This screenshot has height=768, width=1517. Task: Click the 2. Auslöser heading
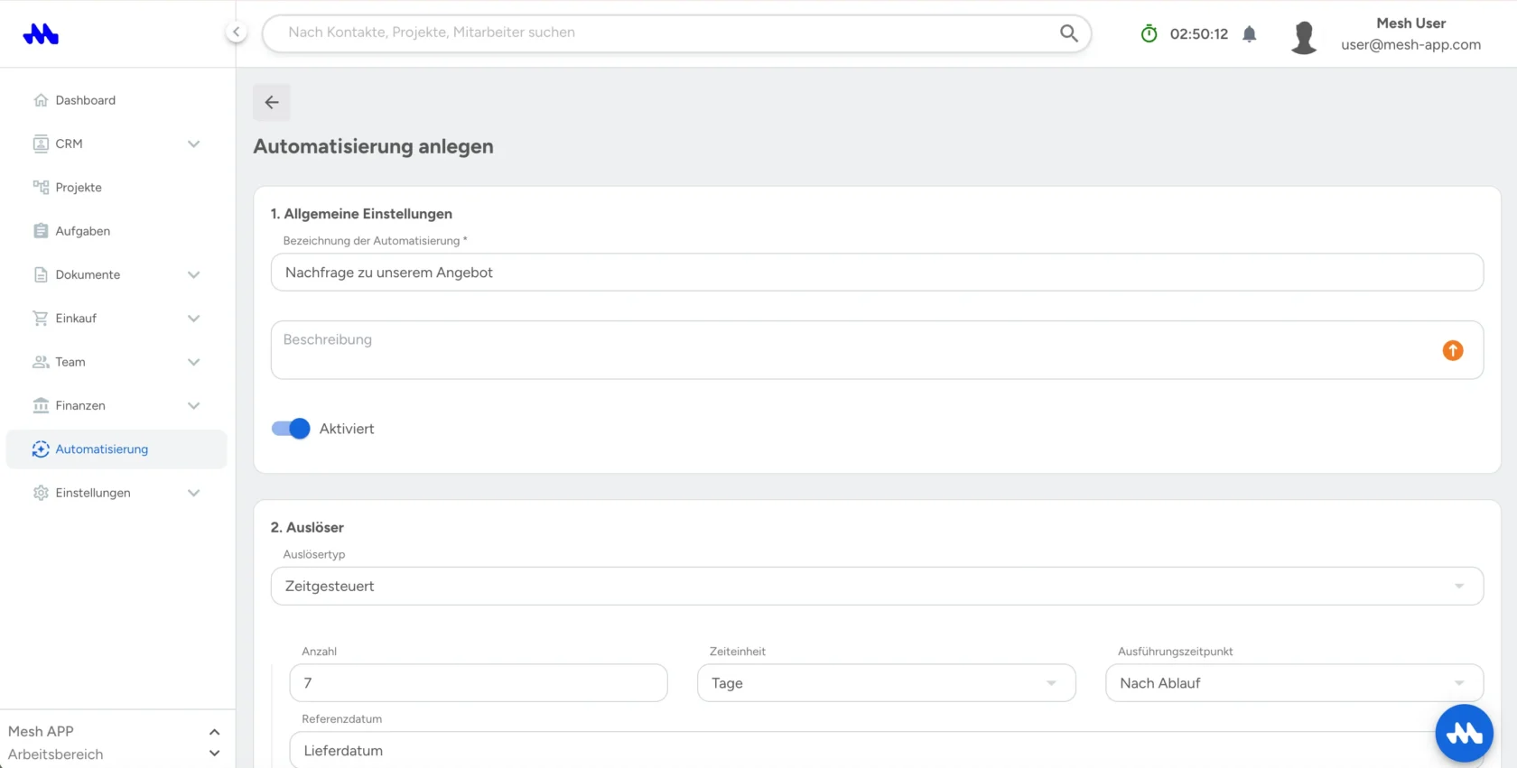(307, 527)
